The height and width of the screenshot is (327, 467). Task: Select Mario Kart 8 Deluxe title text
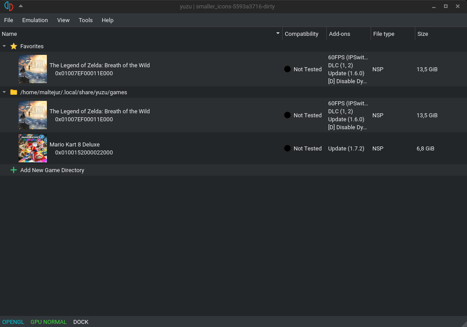coord(74,145)
